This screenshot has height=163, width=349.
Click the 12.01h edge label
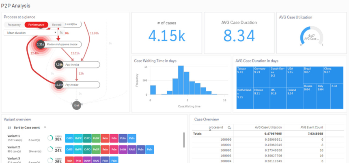[x=75, y=54]
